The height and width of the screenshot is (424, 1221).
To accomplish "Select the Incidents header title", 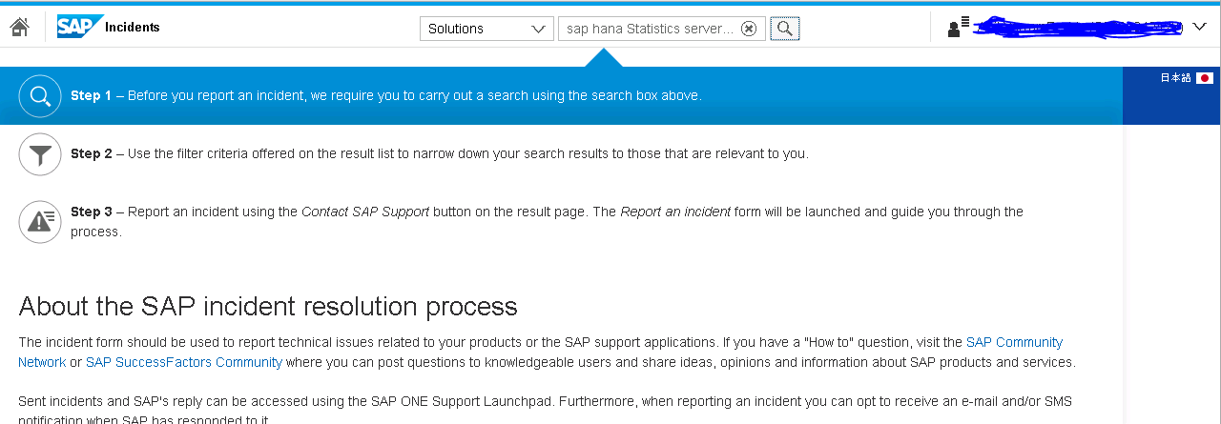I will coord(133,28).
